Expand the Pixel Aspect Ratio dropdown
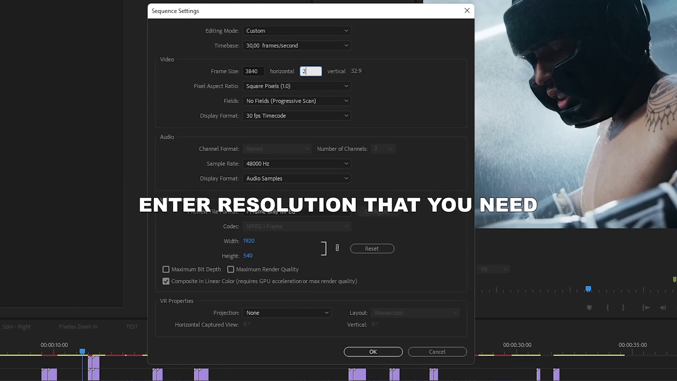 pyautogui.click(x=297, y=86)
